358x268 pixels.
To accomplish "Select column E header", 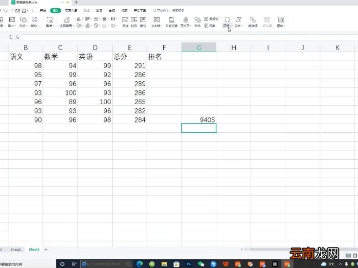I will pyautogui.click(x=129, y=47).
